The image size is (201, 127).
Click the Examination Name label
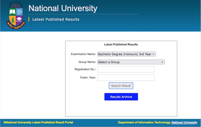pyautogui.click(x=83, y=54)
